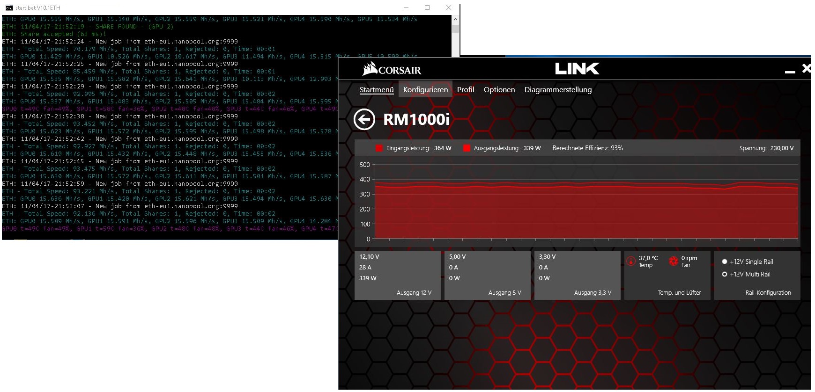The image size is (815, 392).
Task: Minimize the start.bat console window
Action: point(406,7)
